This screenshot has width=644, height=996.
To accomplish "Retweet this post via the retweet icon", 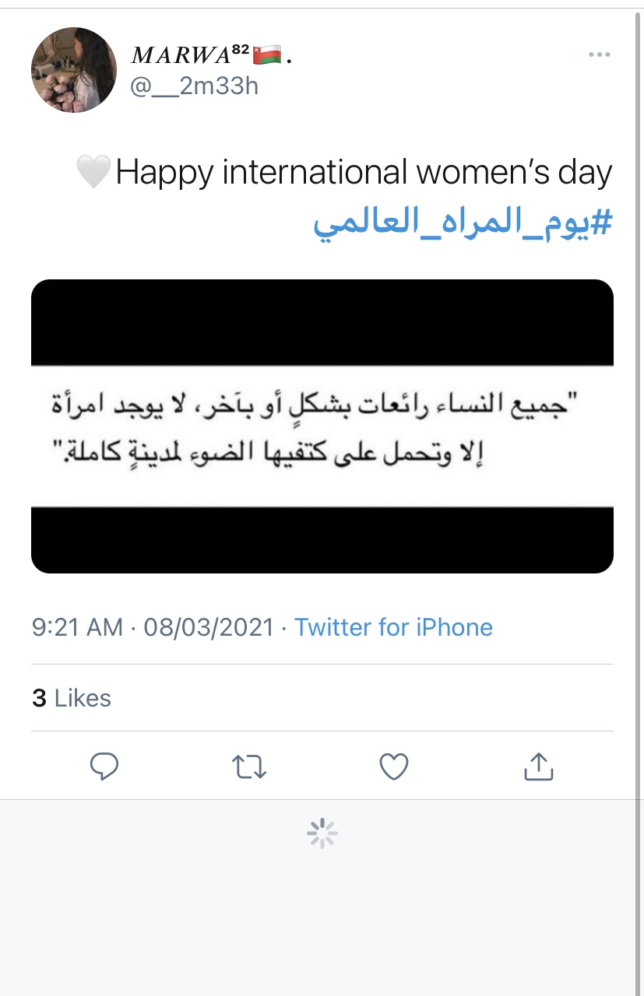I will point(250,767).
